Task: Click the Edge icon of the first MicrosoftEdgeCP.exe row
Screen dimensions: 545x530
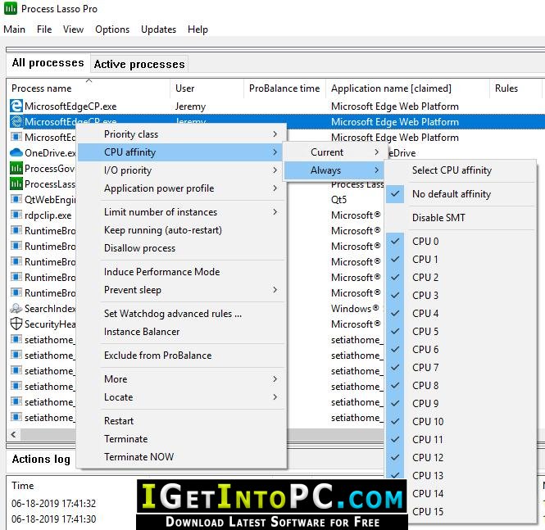Action: (x=16, y=106)
